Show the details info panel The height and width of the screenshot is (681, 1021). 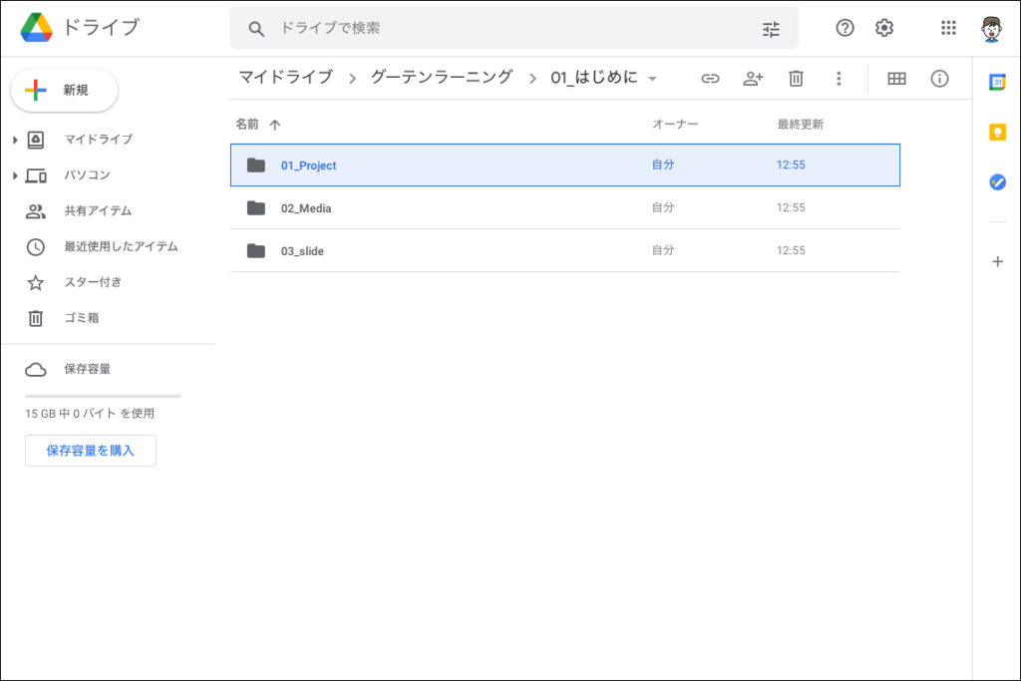coord(939,79)
